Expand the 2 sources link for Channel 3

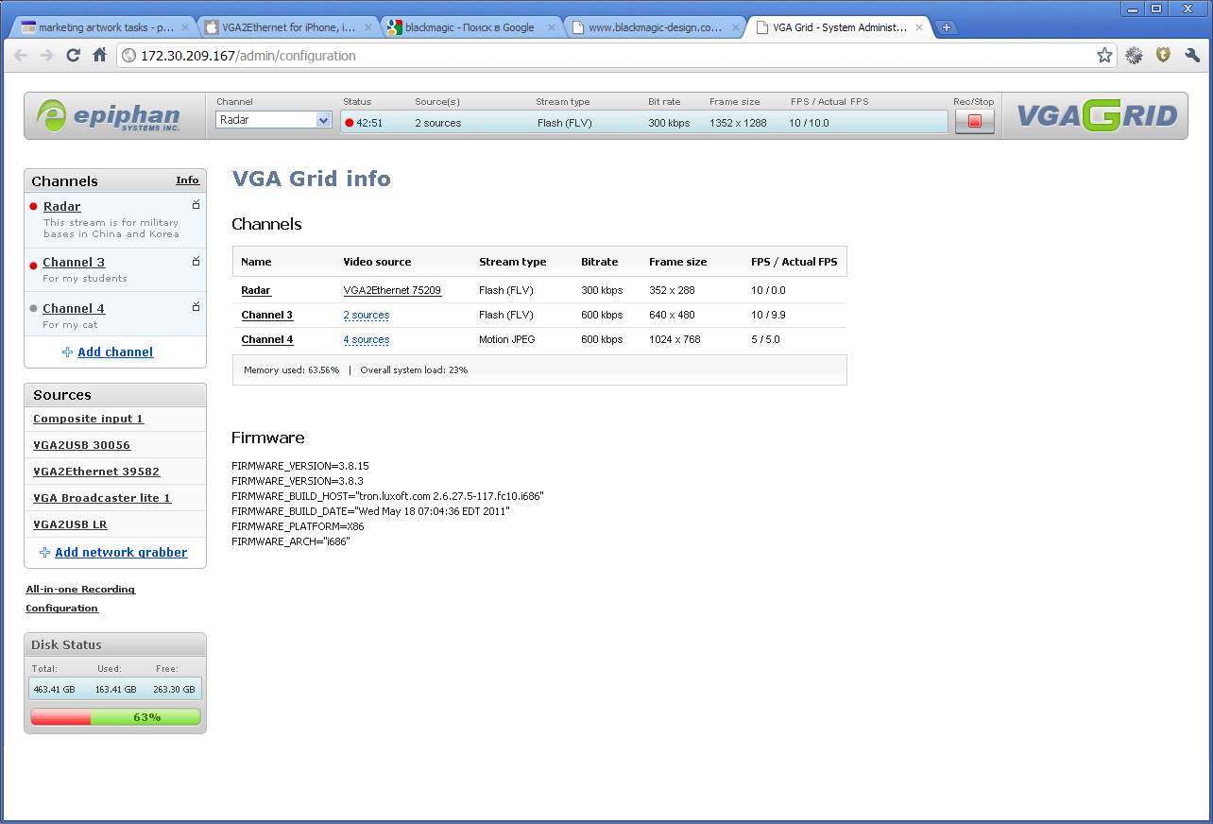[367, 316]
